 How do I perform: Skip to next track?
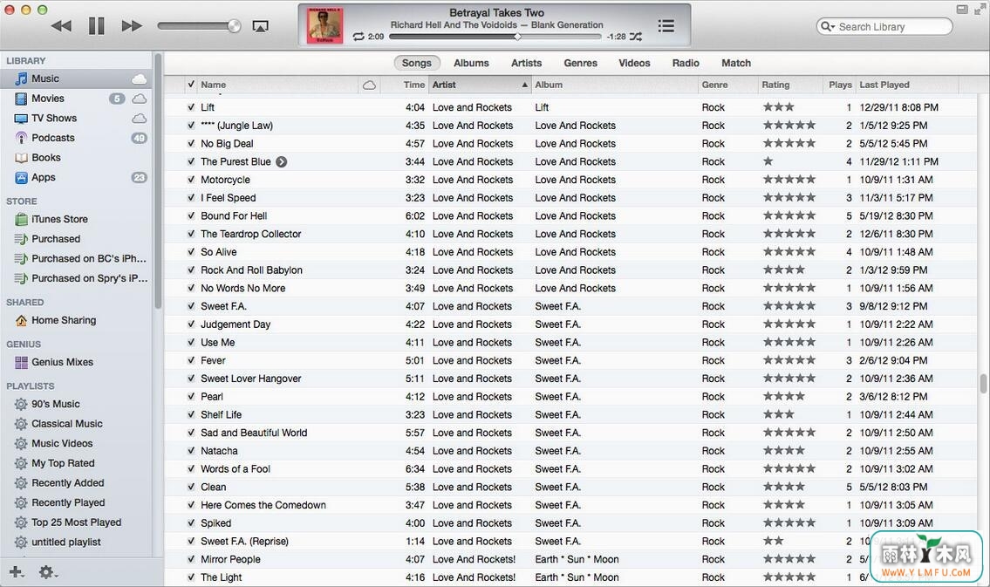click(132, 26)
